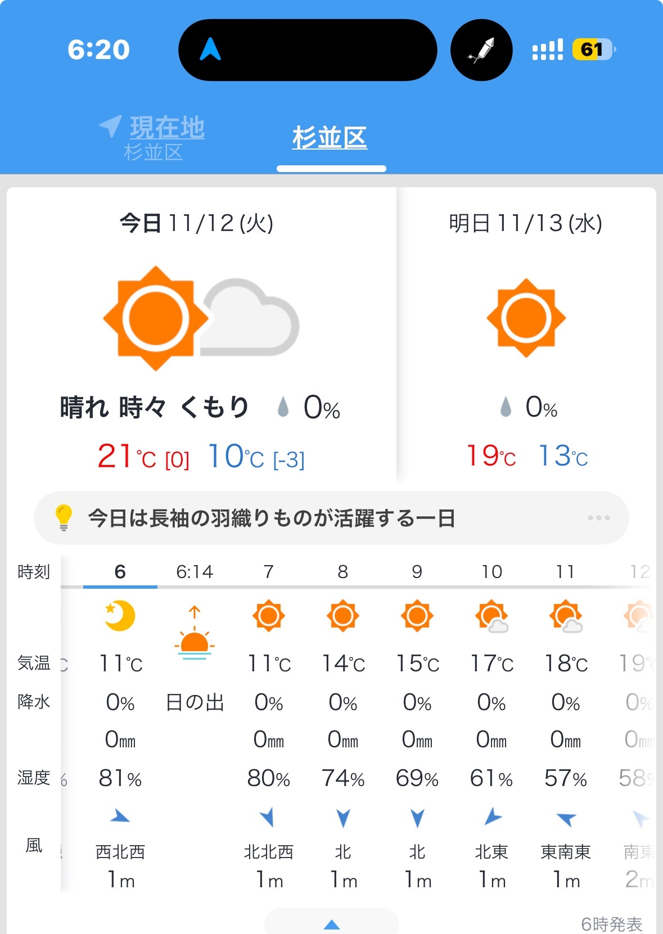The height and width of the screenshot is (934, 663).
Task: Tap today's sunny-with-clouds weather icon
Action: 201,318
